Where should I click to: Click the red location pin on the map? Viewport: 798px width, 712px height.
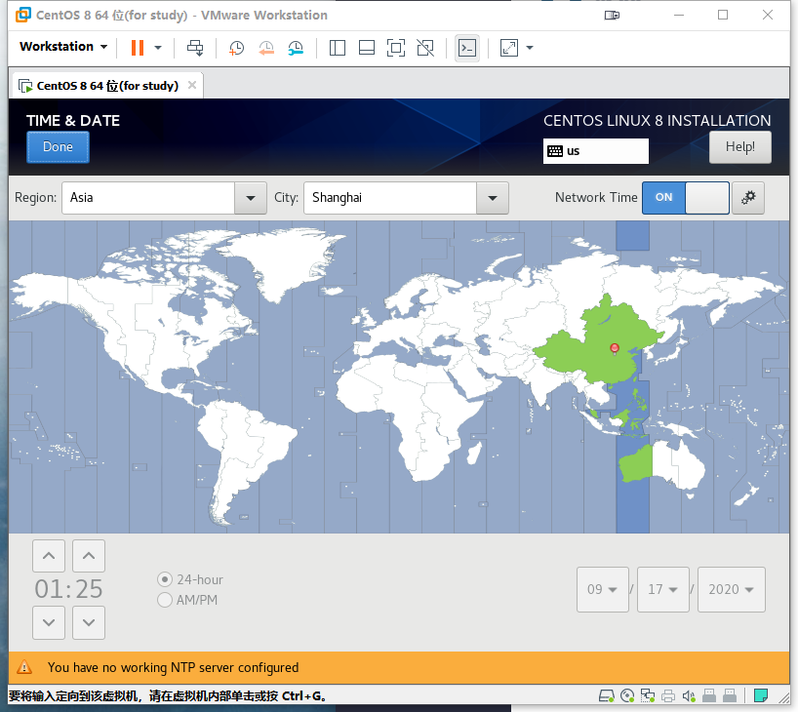click(x=615, y=348)
